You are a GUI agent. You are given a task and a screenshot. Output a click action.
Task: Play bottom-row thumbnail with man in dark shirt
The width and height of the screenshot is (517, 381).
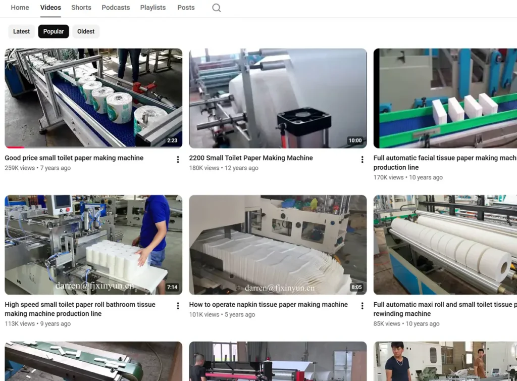coord(445,361)
